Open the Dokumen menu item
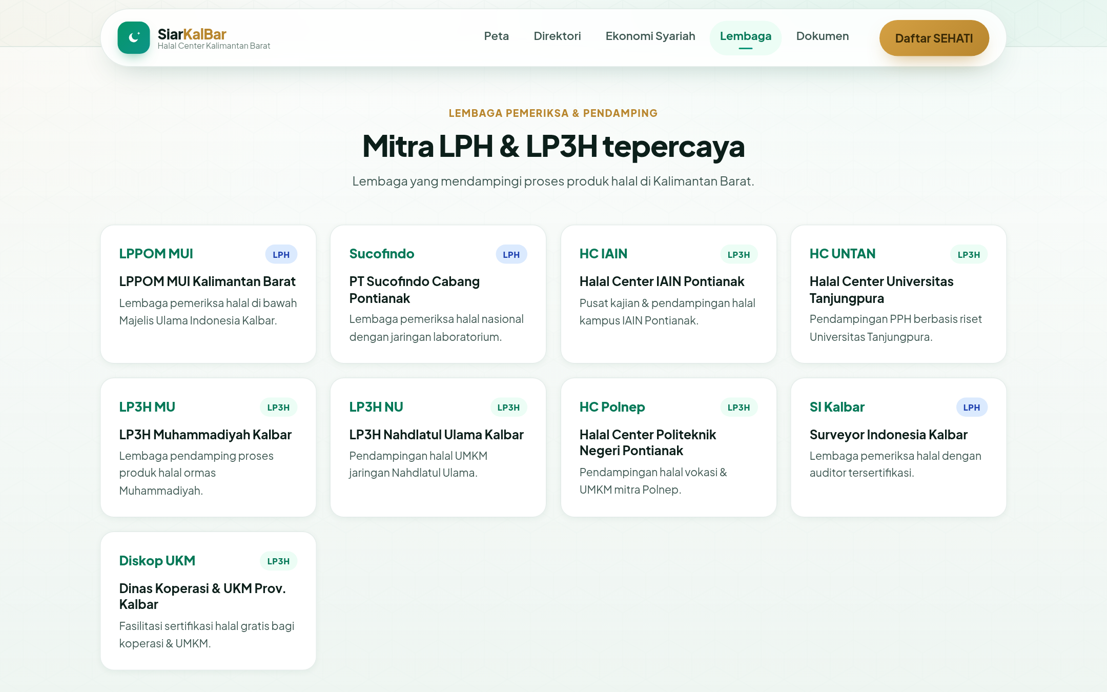Image resolution: width=1107 pixels, height=692 pixels. (822, 36)
